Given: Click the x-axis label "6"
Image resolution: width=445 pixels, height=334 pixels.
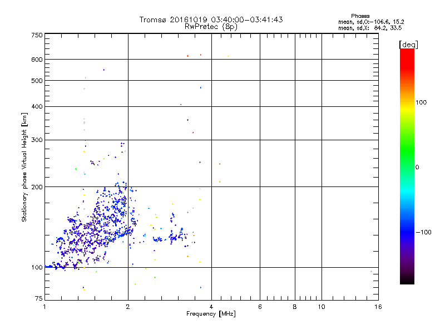Looking at the screenshot, I should coord(260,307).
